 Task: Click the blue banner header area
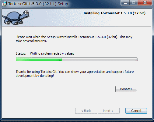point(77,17)
